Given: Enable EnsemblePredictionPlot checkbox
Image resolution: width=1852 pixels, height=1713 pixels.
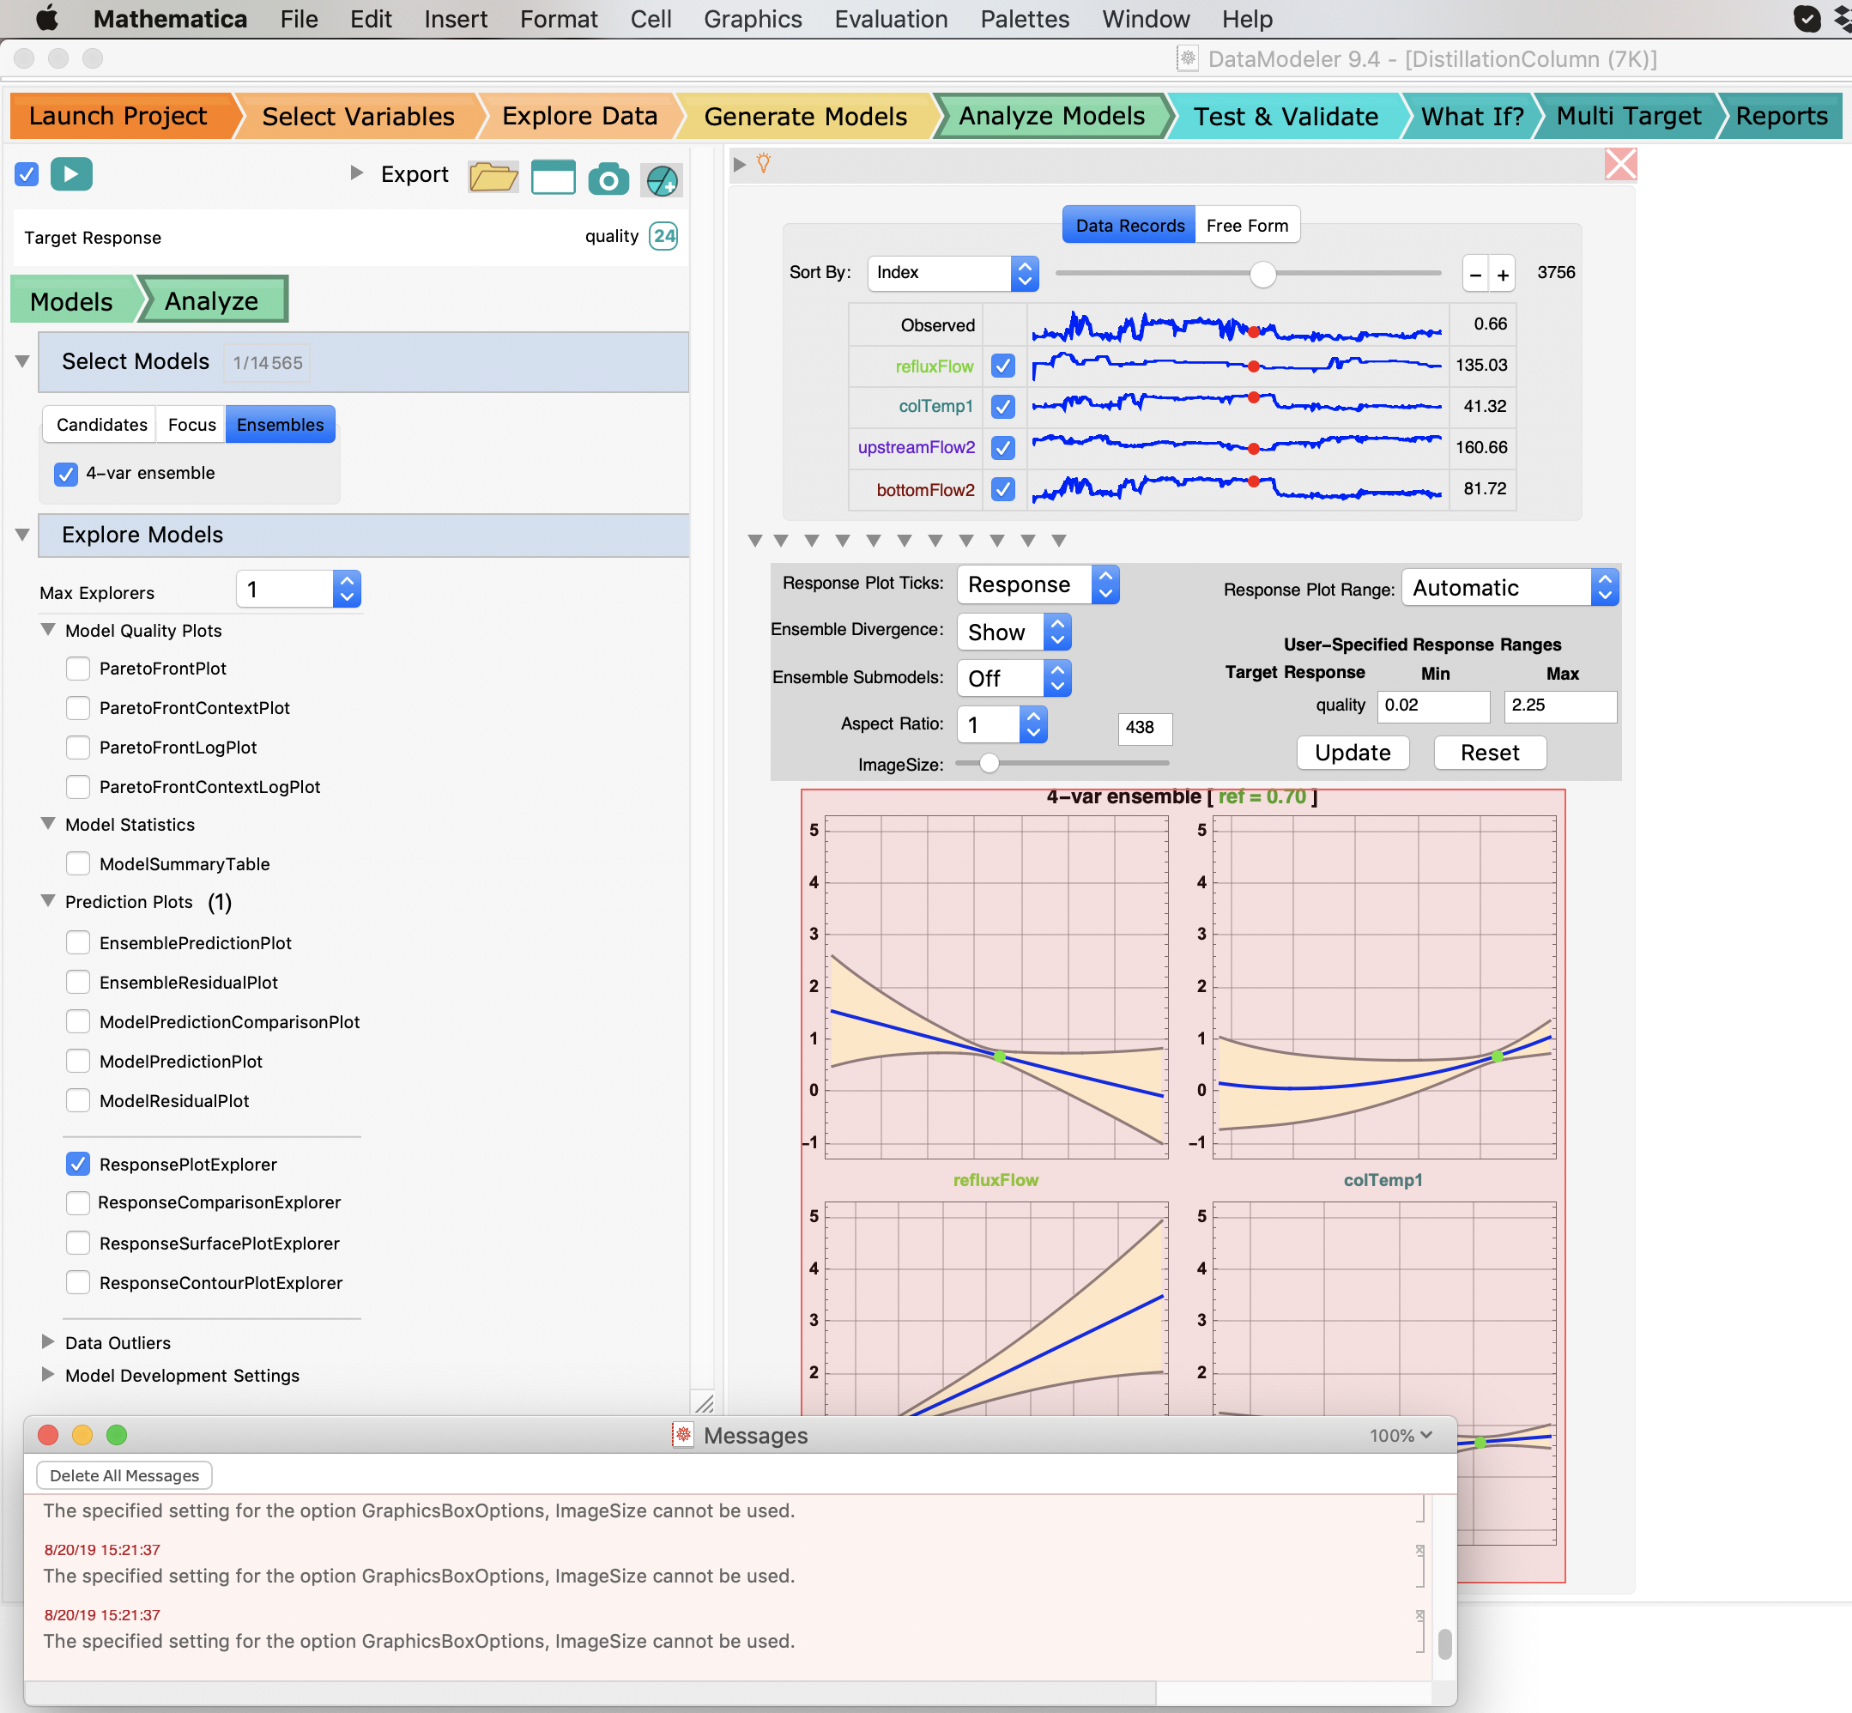Looking at the screenshot, I should pos(79,942).
